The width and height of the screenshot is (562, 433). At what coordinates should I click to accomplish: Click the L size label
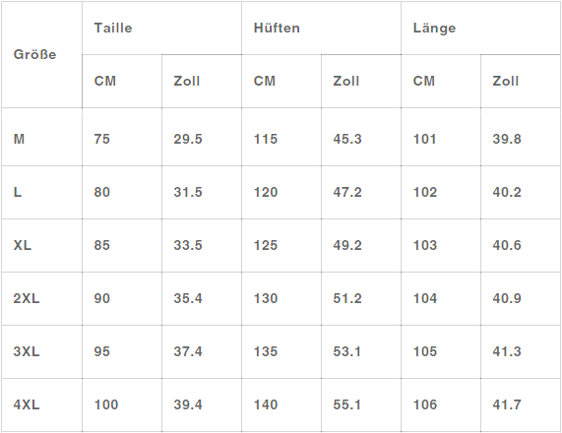pos(18,192)
